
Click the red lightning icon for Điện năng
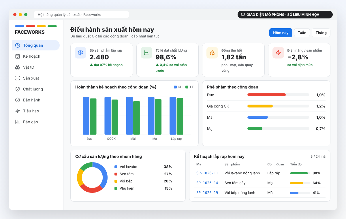(x=278, y=53)
